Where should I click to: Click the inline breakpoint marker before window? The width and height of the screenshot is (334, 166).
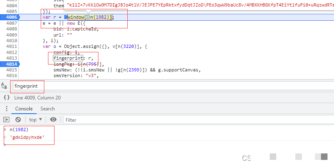click(x=65, y=17)
